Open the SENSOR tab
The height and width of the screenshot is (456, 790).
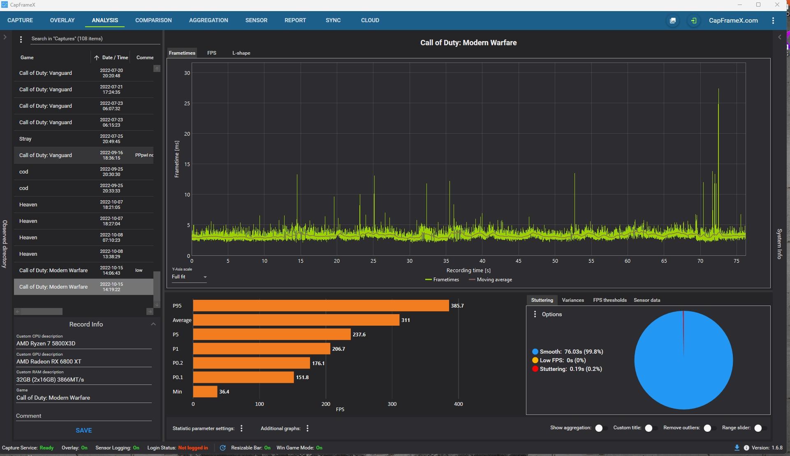256,20
